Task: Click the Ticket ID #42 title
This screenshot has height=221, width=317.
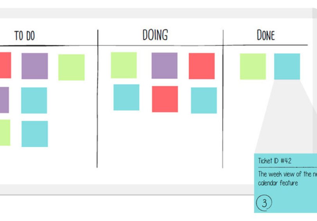Action: (x=275, y=161)
